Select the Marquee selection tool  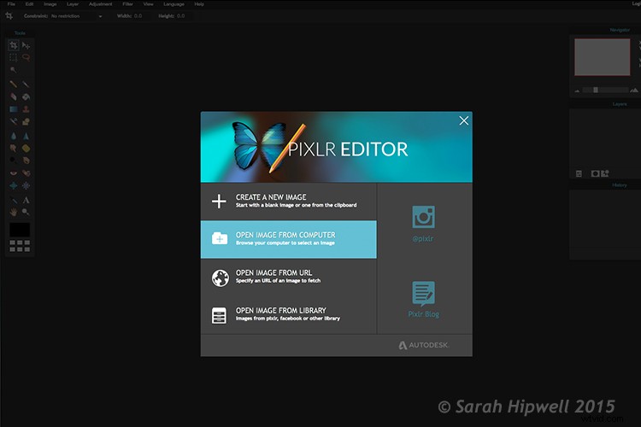(x=14, y=57)
